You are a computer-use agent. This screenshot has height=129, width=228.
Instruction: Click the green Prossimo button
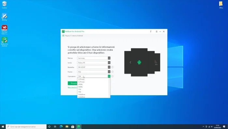pyautogui.click(x=73, y=83)
